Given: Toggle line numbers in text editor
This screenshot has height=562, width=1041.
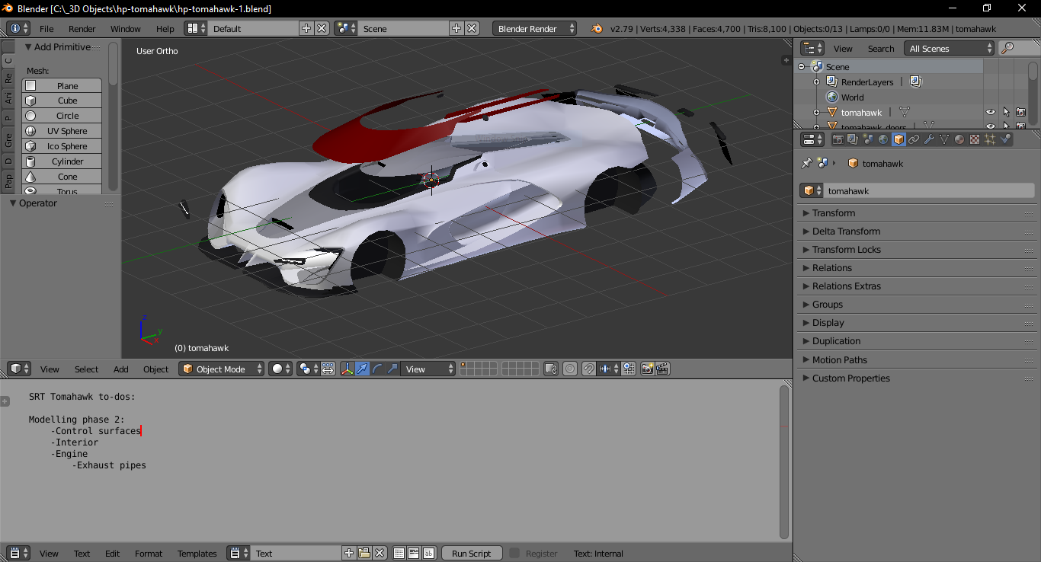Looking at the screenshot, I should (399, 553).
